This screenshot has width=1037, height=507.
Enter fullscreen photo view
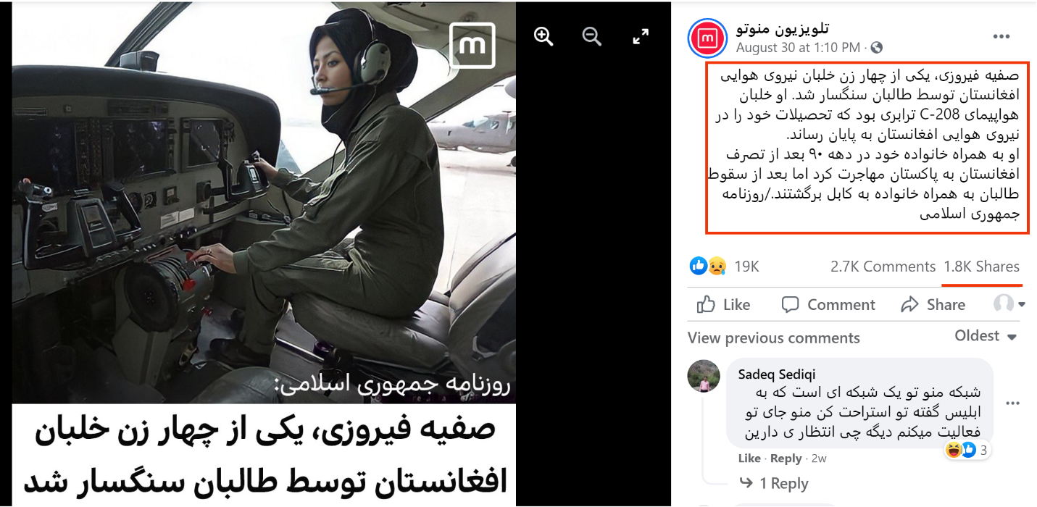click(641, 36)
